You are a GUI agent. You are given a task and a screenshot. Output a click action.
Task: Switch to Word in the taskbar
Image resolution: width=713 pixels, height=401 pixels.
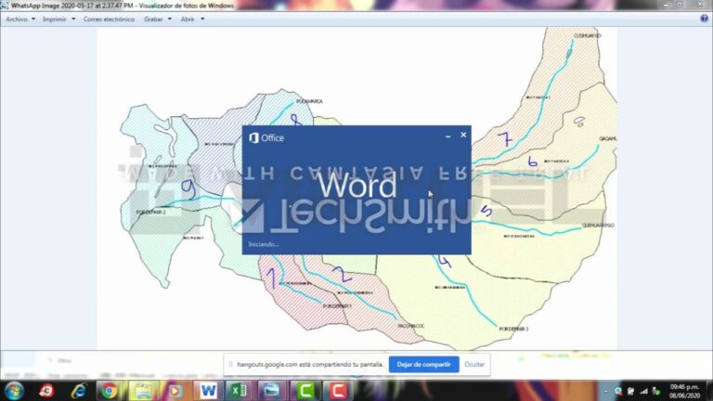(x=208, y=391)
